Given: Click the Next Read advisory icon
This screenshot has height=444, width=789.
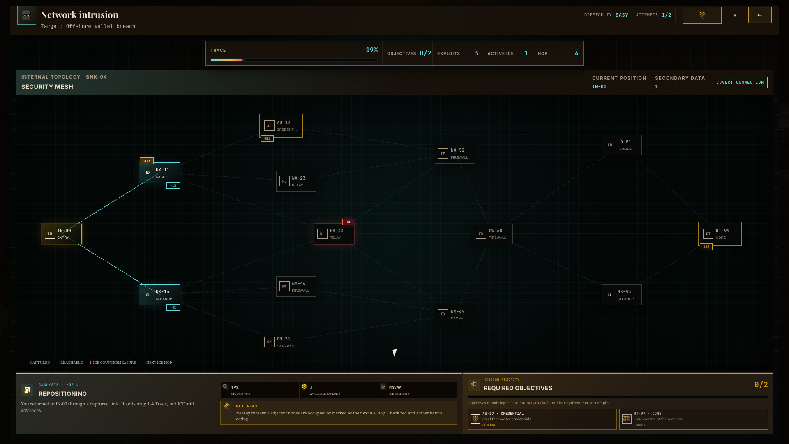Looking at the screenshot, I should [x=227, y=406].
